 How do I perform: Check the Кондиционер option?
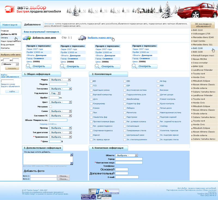(x=91, y=104)
